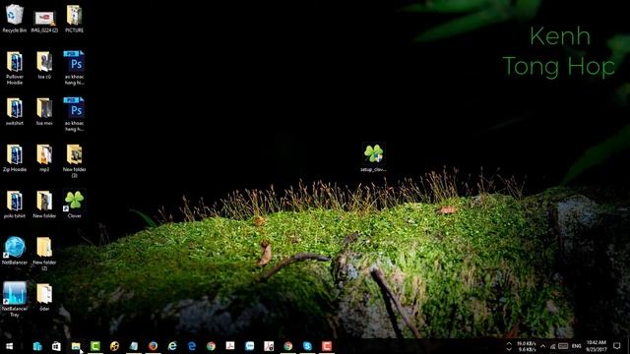630x354 pixels.
Task: Select the PICTURE folder on the desktop
Action: coord(75,19)
